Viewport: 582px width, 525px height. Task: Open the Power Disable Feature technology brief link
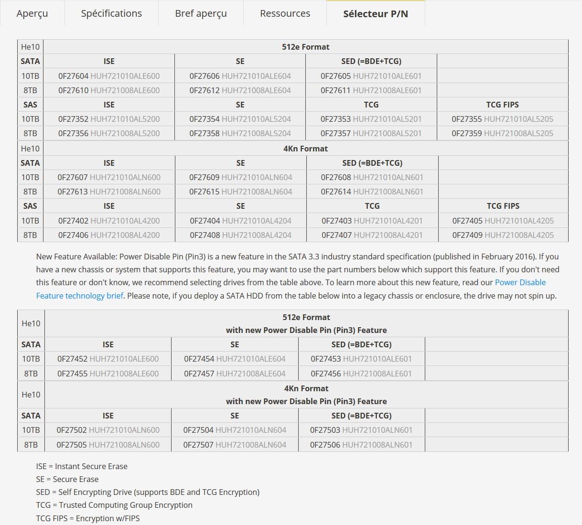click(291, 289)
